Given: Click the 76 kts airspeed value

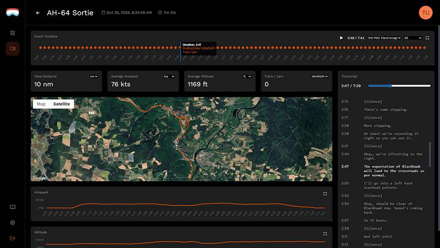Looking at the screenshot, I should click(x=121, y=85).
